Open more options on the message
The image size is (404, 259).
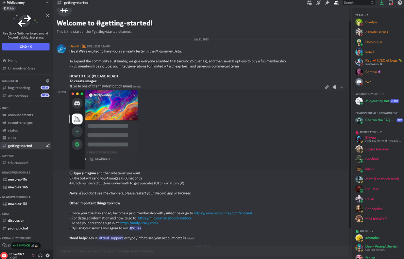point(342,87)
